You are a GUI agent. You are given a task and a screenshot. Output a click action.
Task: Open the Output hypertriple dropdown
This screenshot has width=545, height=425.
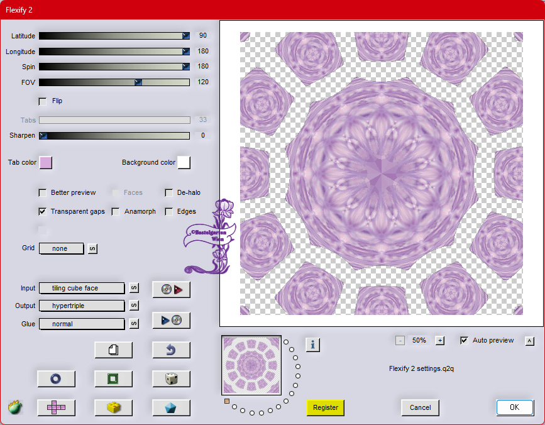(82, 306)
